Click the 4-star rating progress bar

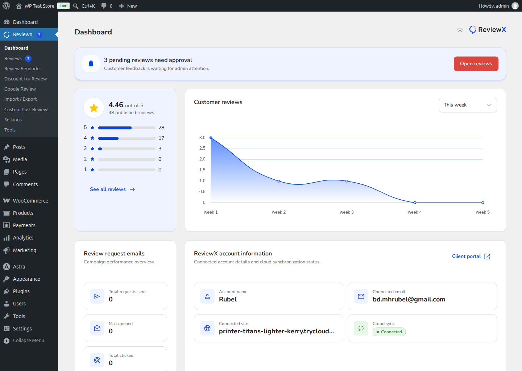point(127,138)
